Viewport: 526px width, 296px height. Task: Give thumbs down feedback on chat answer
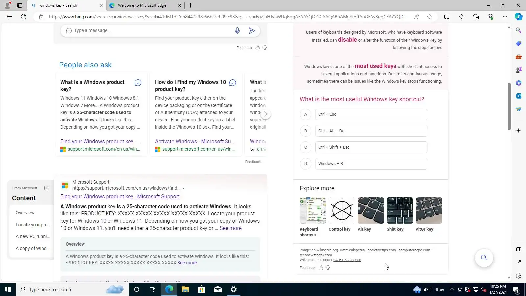265,48
